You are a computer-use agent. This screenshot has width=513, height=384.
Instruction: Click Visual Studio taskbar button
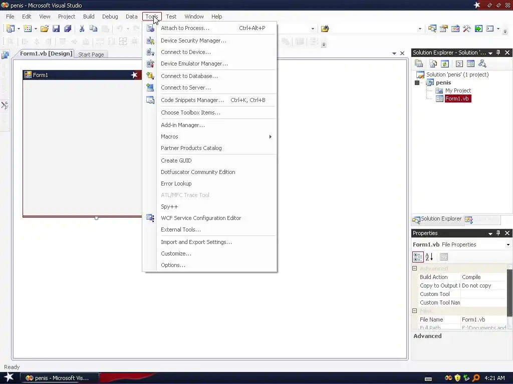[59, 378]
